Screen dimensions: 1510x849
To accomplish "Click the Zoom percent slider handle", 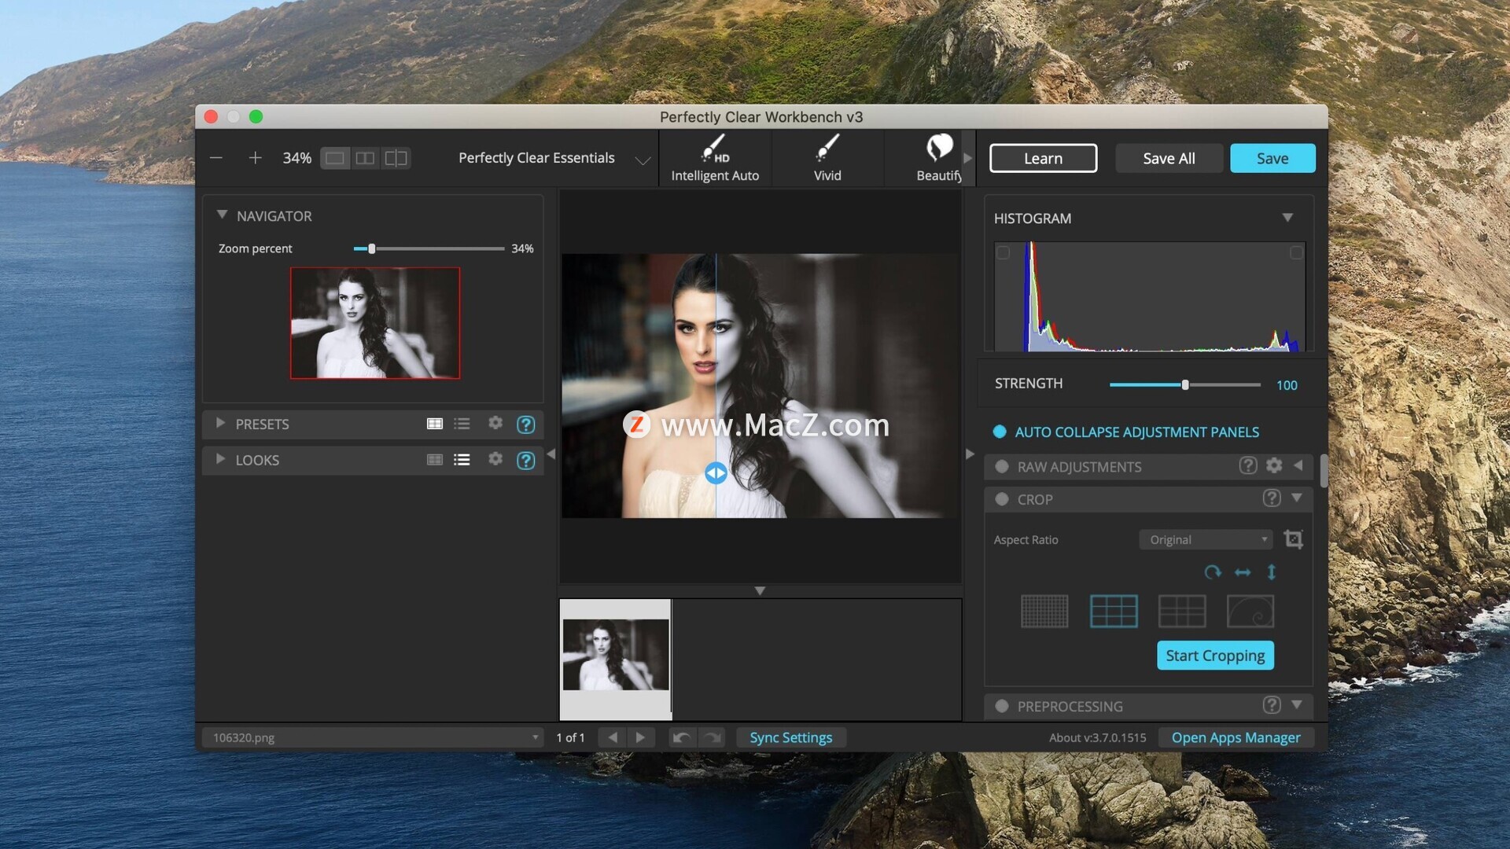I will click(372, 248).
